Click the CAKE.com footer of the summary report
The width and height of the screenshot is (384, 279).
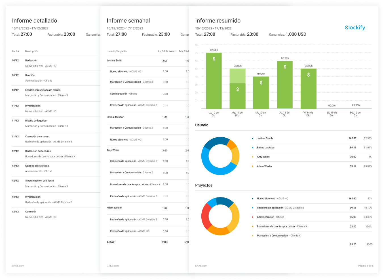click(201, 266)
